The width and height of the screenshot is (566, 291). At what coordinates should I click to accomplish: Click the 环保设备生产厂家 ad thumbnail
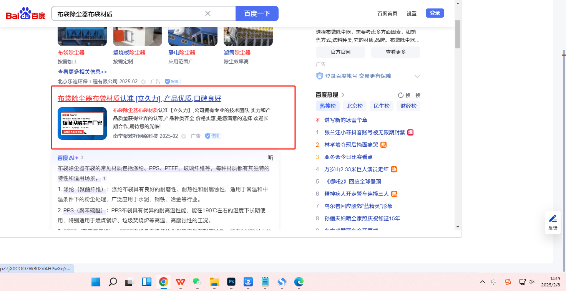click(82, 123)
